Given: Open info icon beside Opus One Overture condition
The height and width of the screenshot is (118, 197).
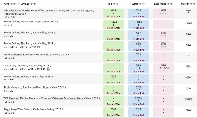Looking at the screenshot, I should tap(48, 69).
